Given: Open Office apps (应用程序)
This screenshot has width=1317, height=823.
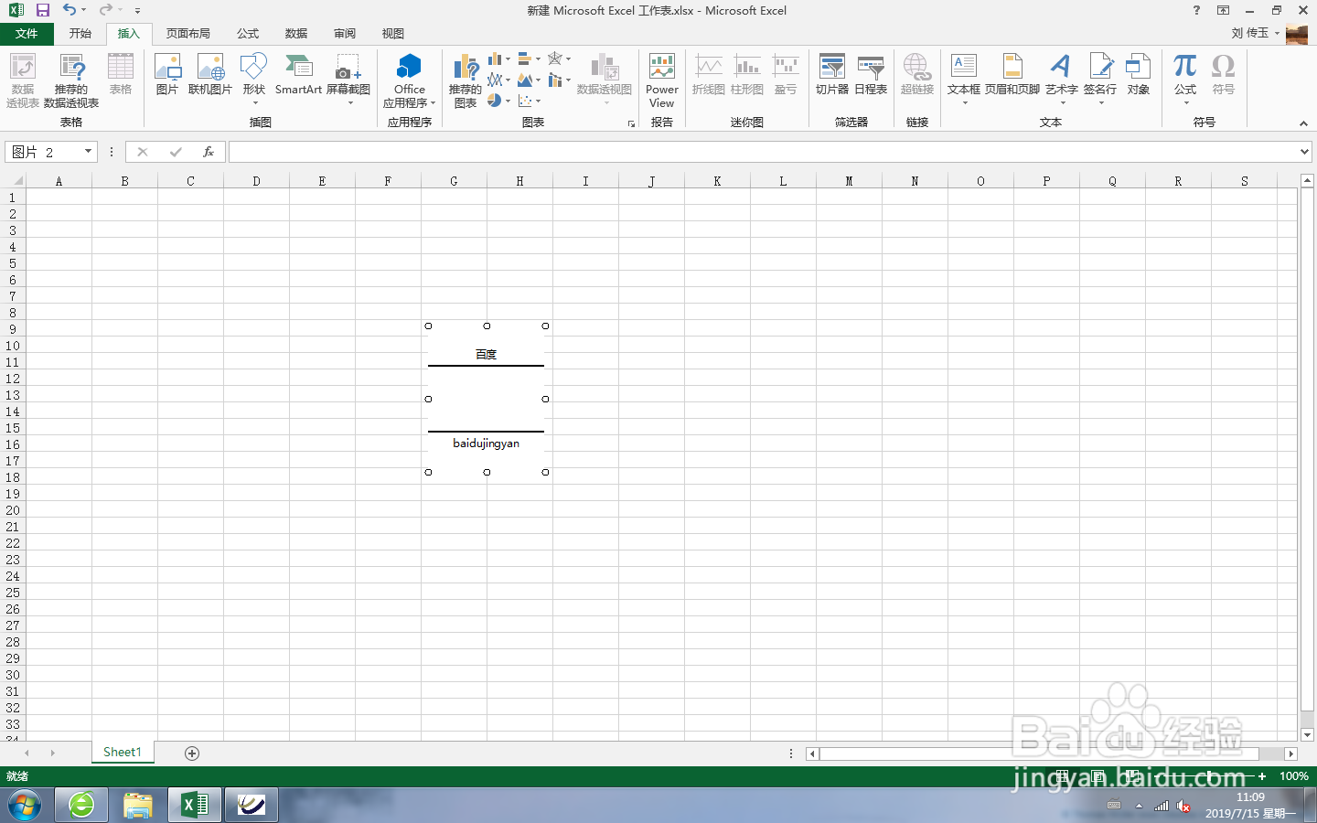Looking at the screenshot, I should coord(409,80).
